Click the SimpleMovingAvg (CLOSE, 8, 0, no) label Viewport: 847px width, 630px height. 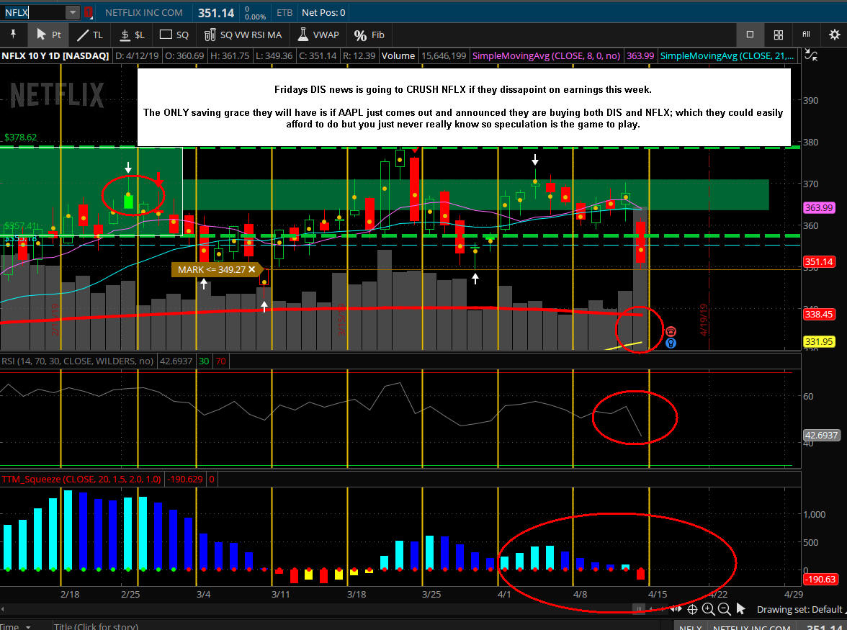[x=547, y=55]
